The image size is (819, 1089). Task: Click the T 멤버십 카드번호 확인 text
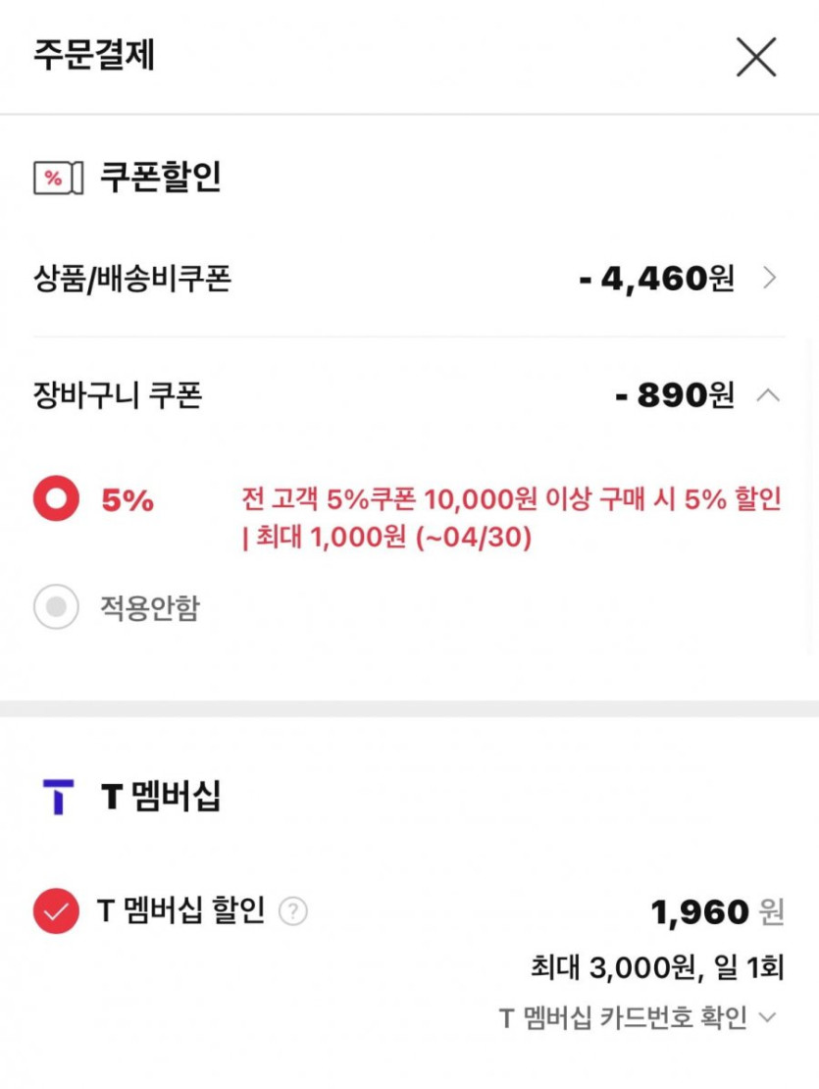click(623, 1017)
